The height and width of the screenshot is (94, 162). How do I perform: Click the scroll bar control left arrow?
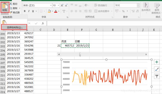click(x=59, y=54)
